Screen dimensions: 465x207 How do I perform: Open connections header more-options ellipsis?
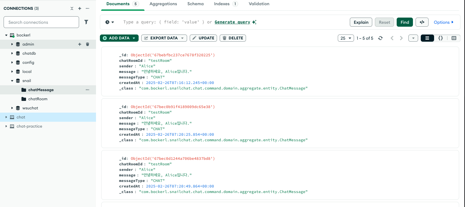pyautogui.click(x=87, y=8)
